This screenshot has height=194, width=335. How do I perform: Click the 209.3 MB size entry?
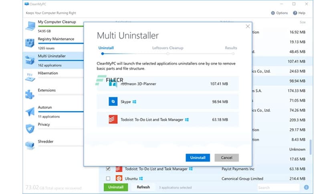click(297, 120)
